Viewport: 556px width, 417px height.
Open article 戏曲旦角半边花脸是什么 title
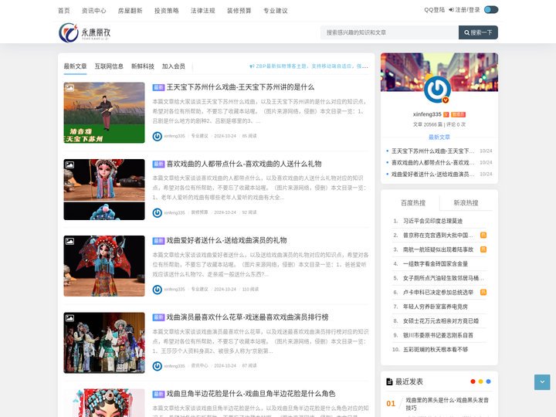point(251,394)
